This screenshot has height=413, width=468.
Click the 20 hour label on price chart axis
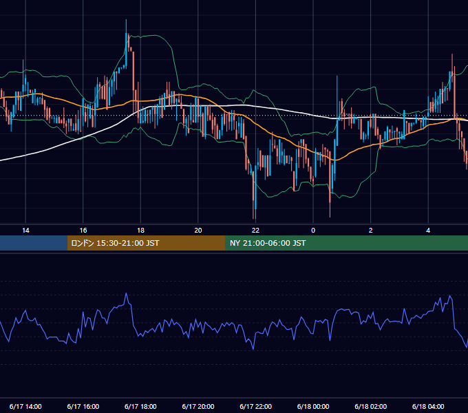198,231
